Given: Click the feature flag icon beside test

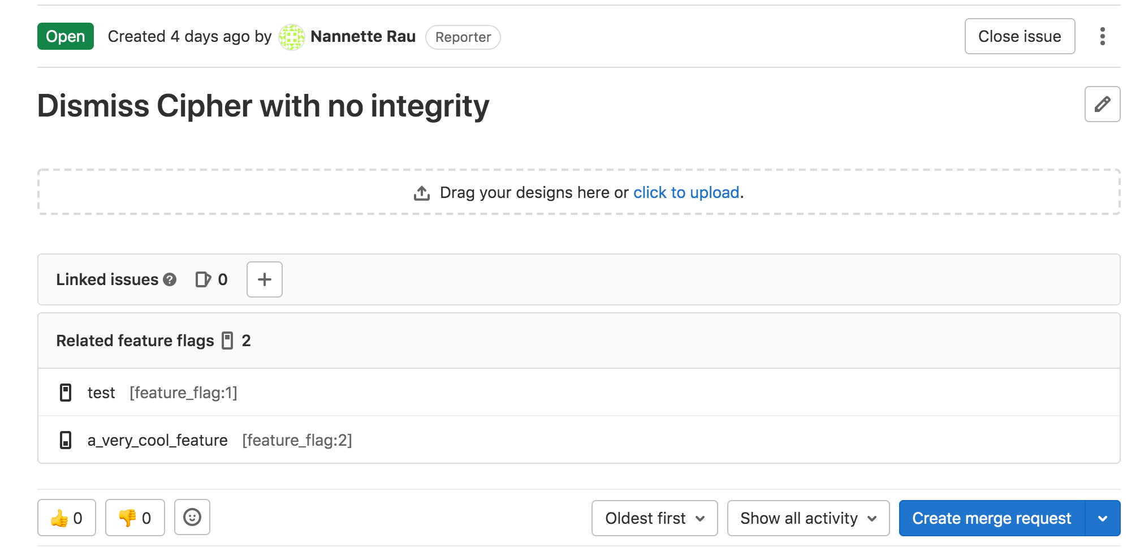Looking at the screenshot, I should point(66,392).
